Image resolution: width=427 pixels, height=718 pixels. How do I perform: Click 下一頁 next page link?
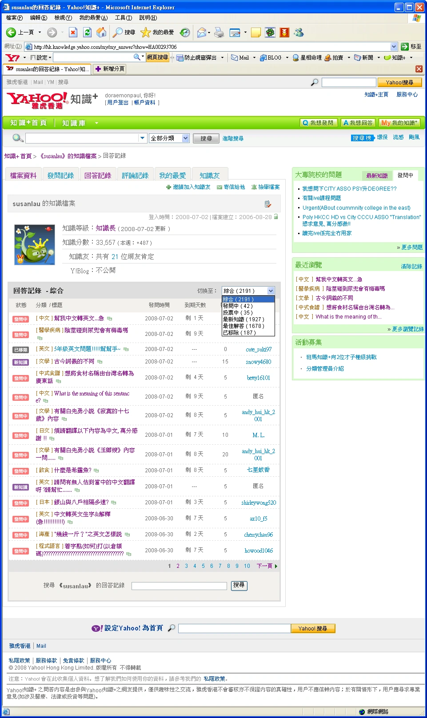[x=267, y=566]
